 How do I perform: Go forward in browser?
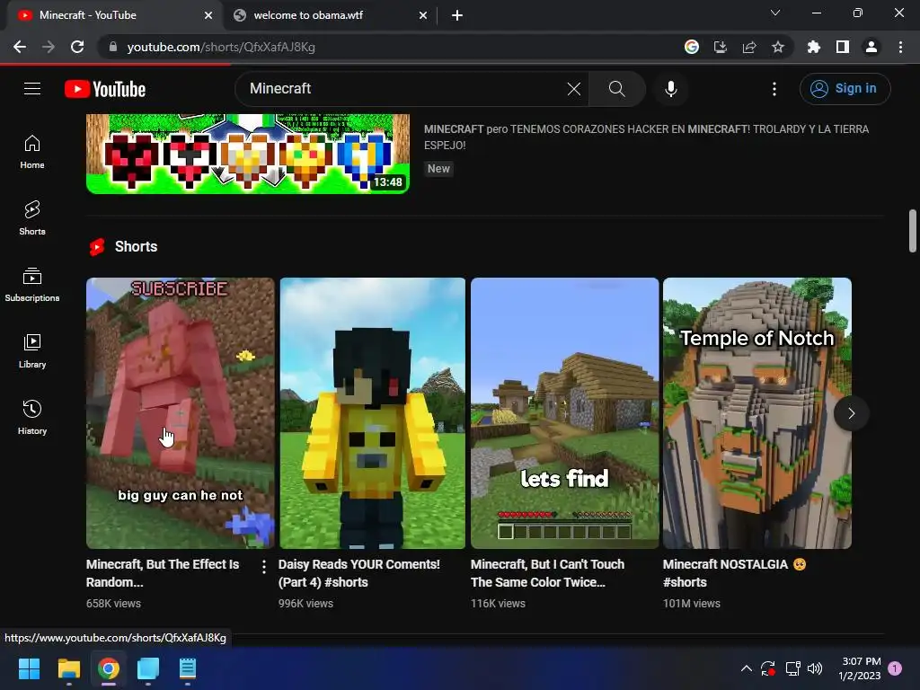49,47
